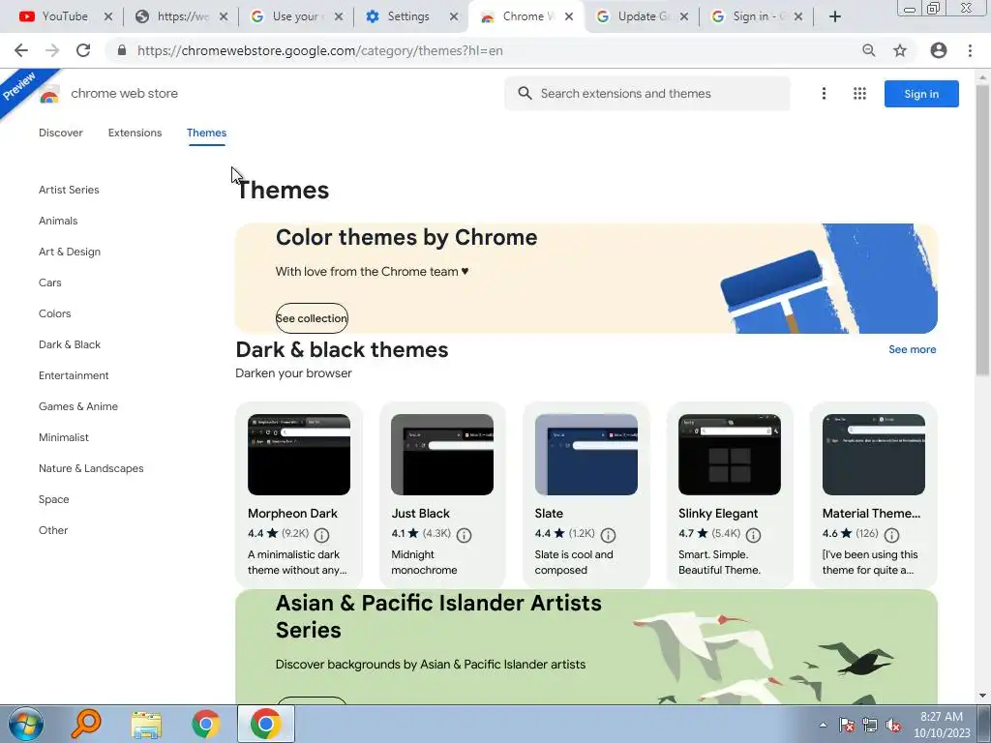Select the Entertainment category
Image resolution: width=991 pixels, height=743 pixels.
pyautogui.click(x=74, y=375)
